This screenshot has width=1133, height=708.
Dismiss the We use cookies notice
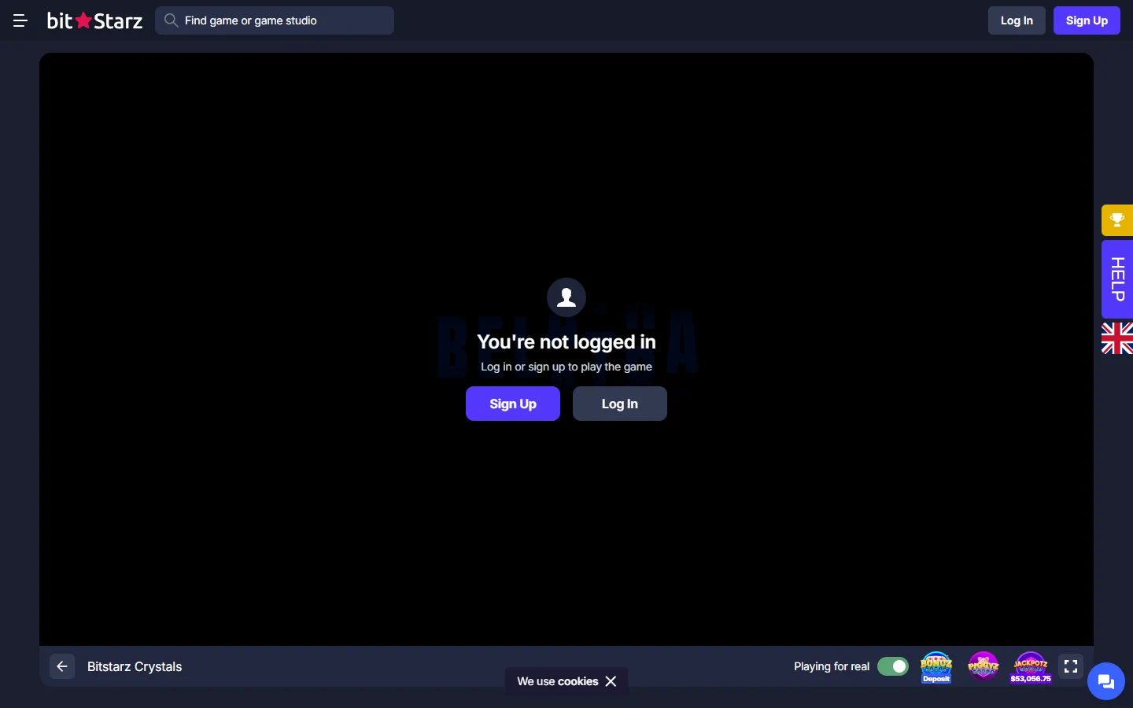click(x=611, y=681)
